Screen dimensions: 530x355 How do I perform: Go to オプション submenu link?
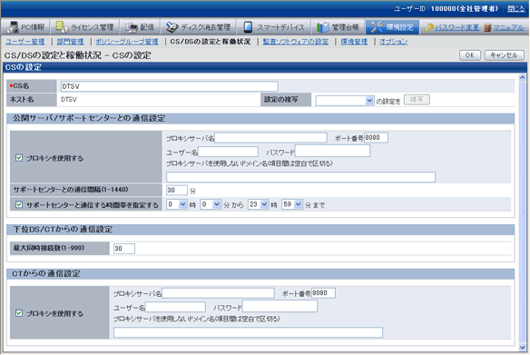393,42
